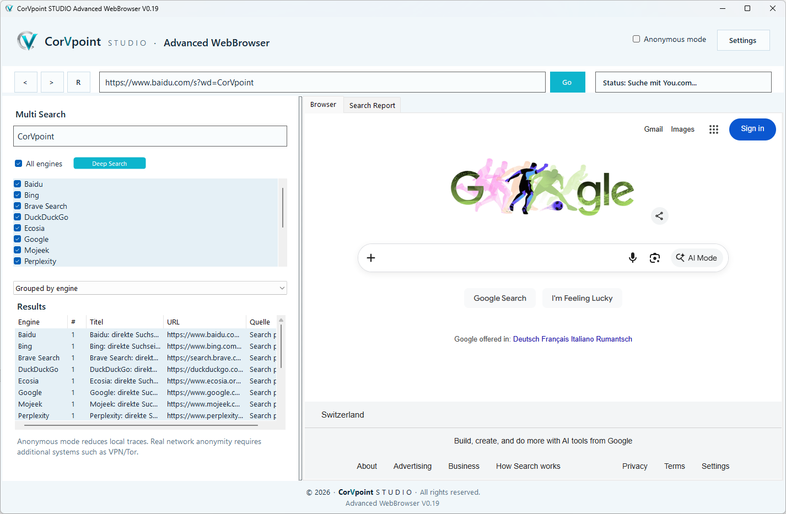Viewport: 786px width, 514px height.
Task: Select the Baidu result row
Action: tap(146, 334)
